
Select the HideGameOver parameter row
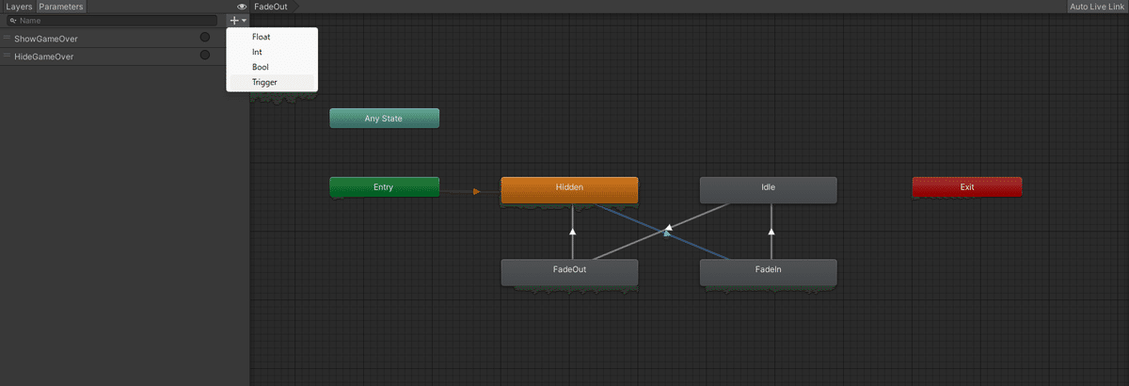pos(113,56)
